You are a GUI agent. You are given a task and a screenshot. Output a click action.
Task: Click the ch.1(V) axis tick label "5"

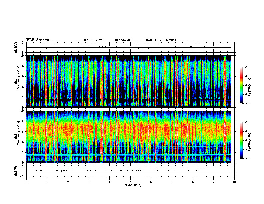point(23,42)
